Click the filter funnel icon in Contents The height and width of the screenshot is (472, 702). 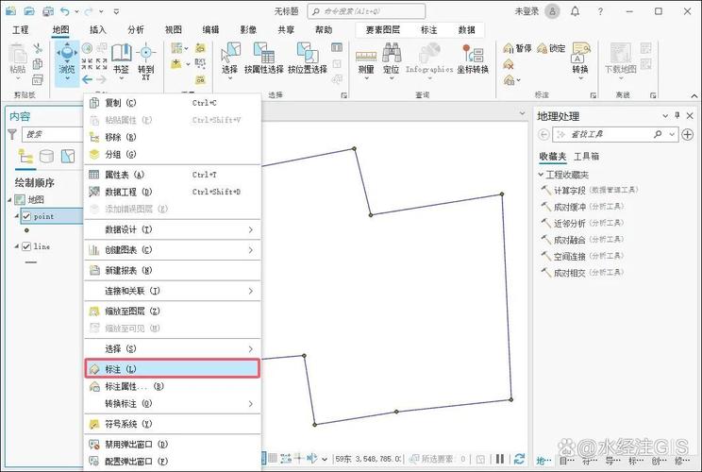coord(12,134)
